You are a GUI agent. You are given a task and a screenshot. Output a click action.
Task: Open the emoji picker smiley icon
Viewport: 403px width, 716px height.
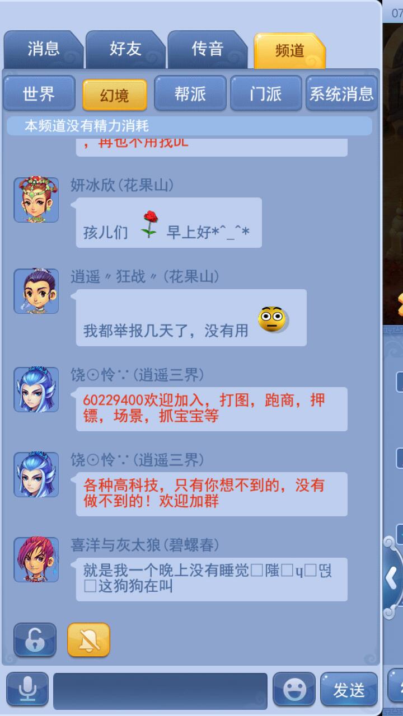click(294, 689)
